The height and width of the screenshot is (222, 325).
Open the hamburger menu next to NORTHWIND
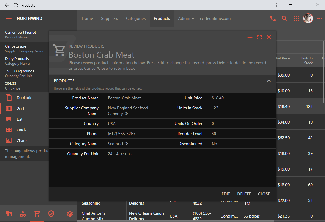click(9, 18)
